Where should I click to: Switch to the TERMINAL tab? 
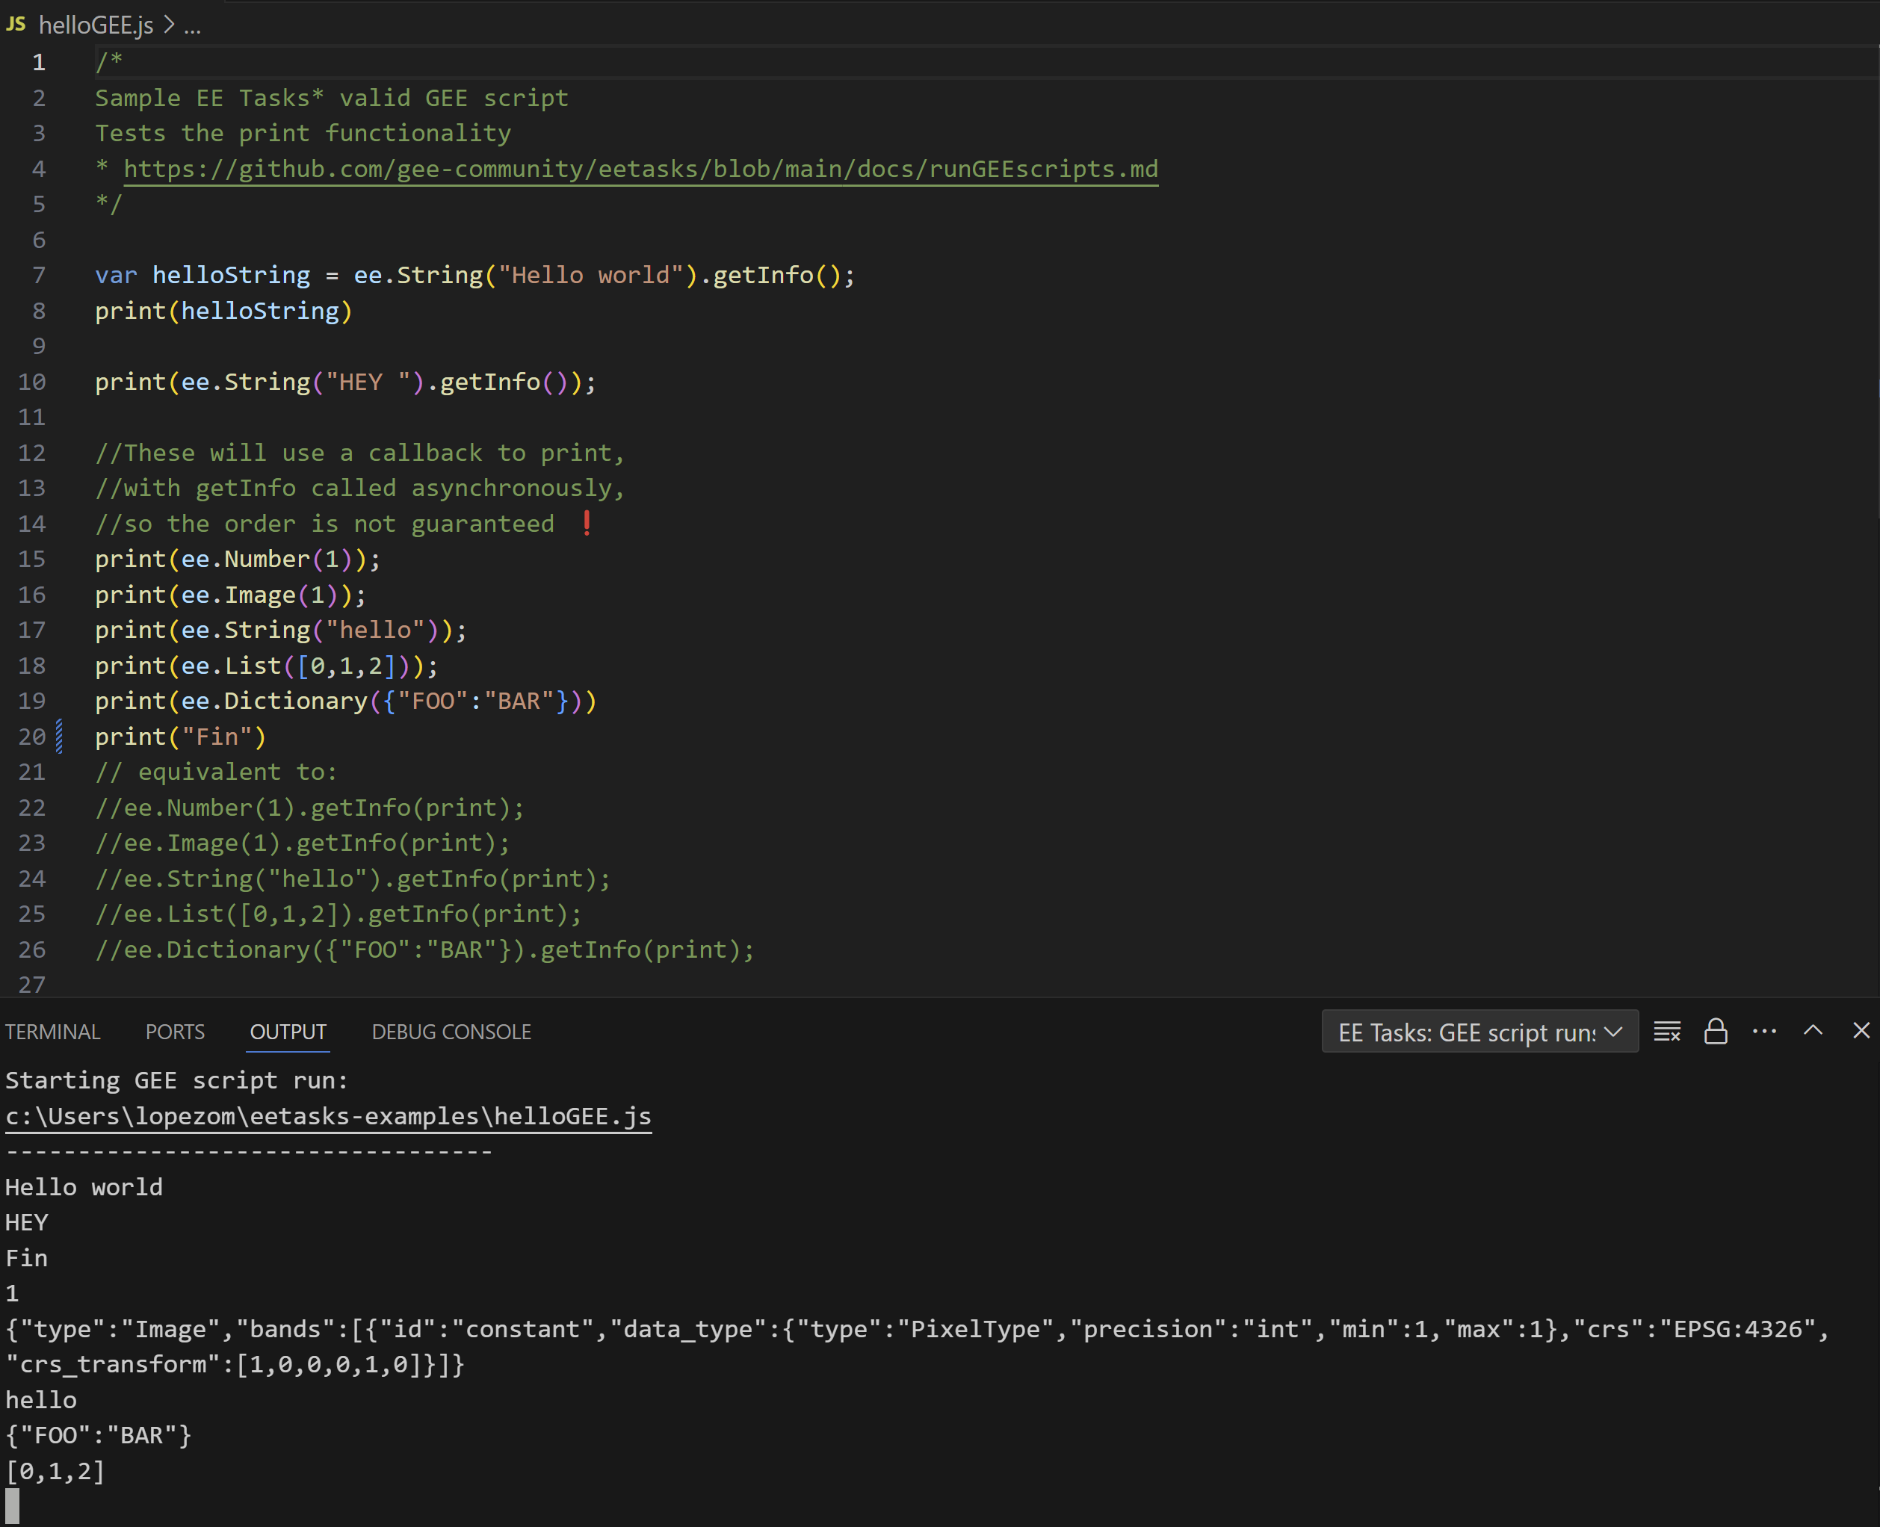[53, 1032]
